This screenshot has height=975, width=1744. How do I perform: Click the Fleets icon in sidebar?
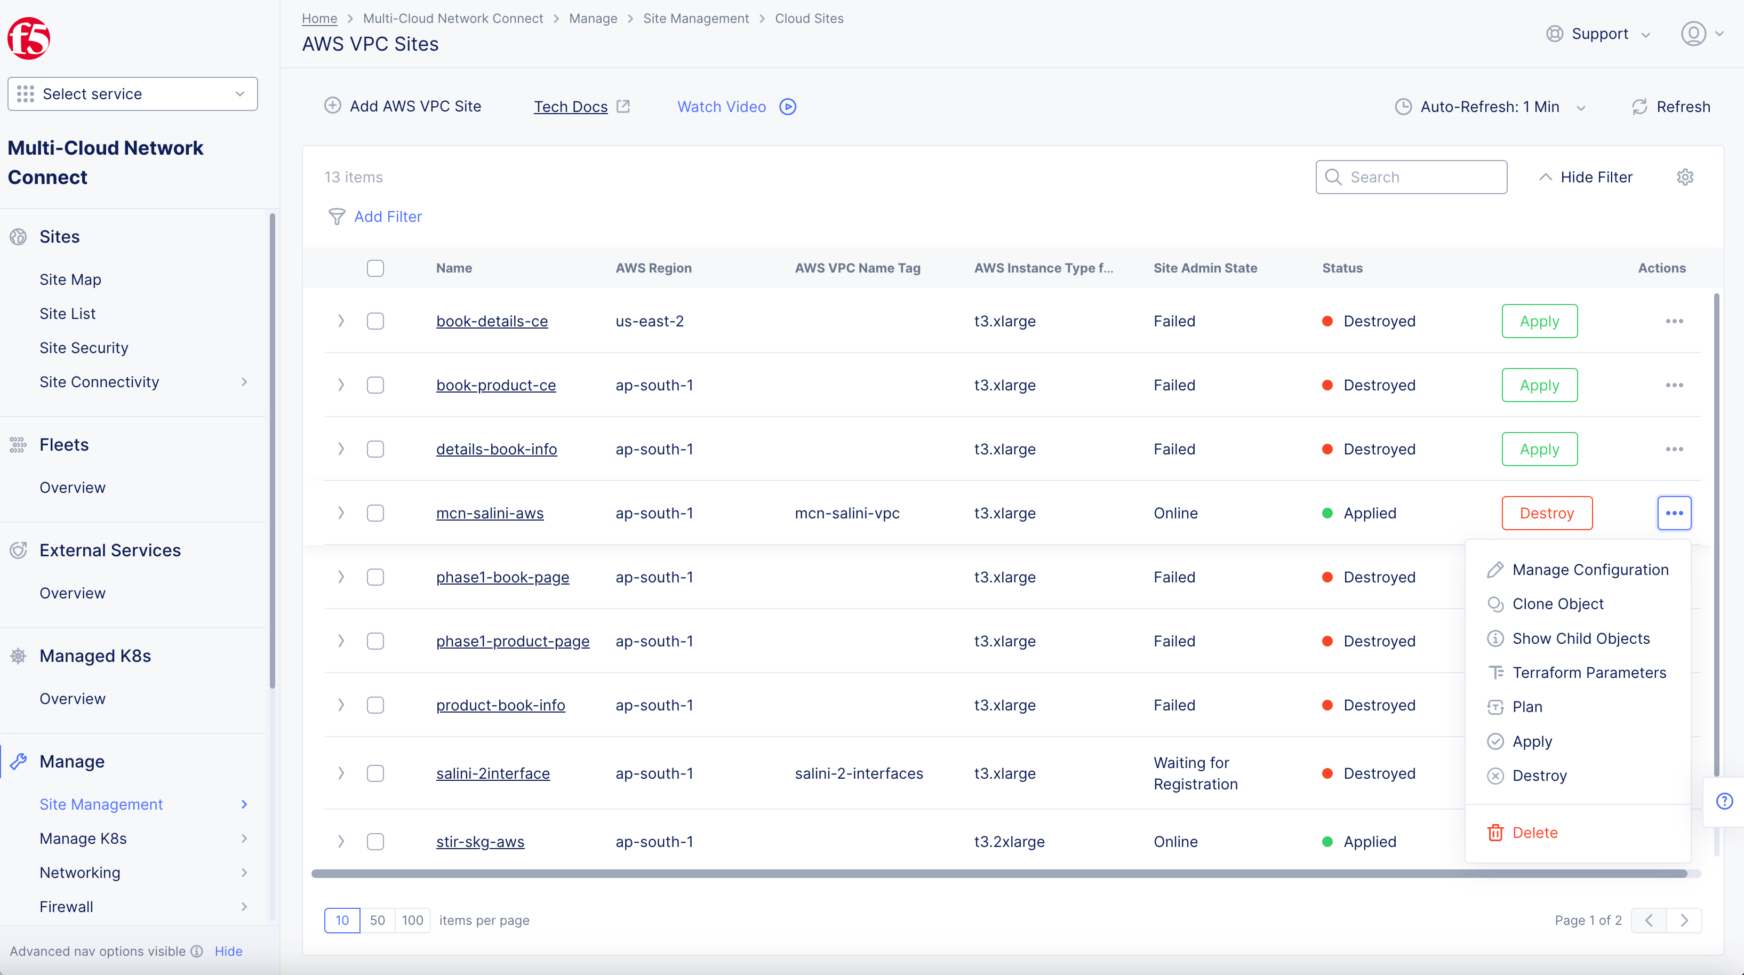pyautogui.click(x=18, y=445)
